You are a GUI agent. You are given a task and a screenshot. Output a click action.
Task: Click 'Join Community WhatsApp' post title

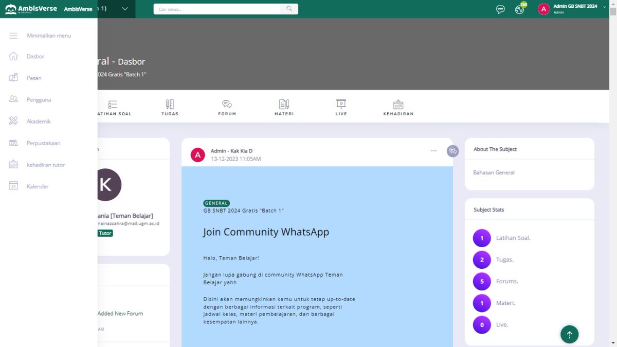[x=266, y=232]
